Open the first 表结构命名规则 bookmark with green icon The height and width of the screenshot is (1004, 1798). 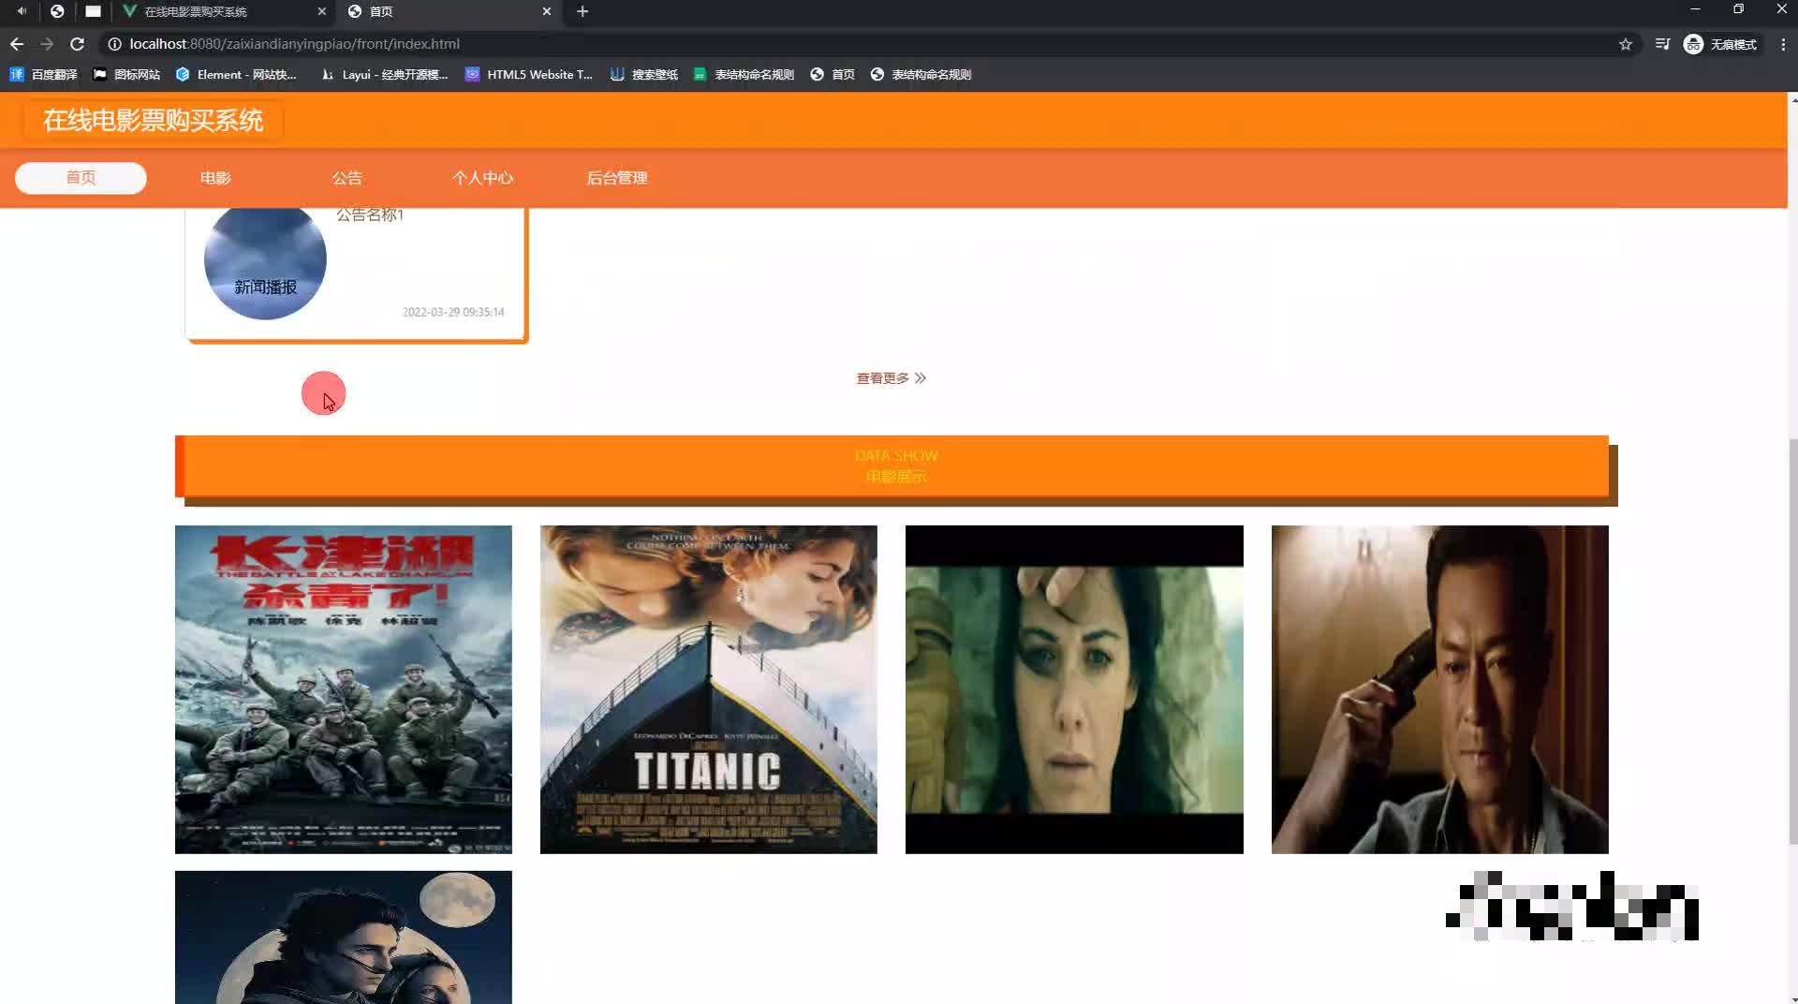click(x=744, y=74)
